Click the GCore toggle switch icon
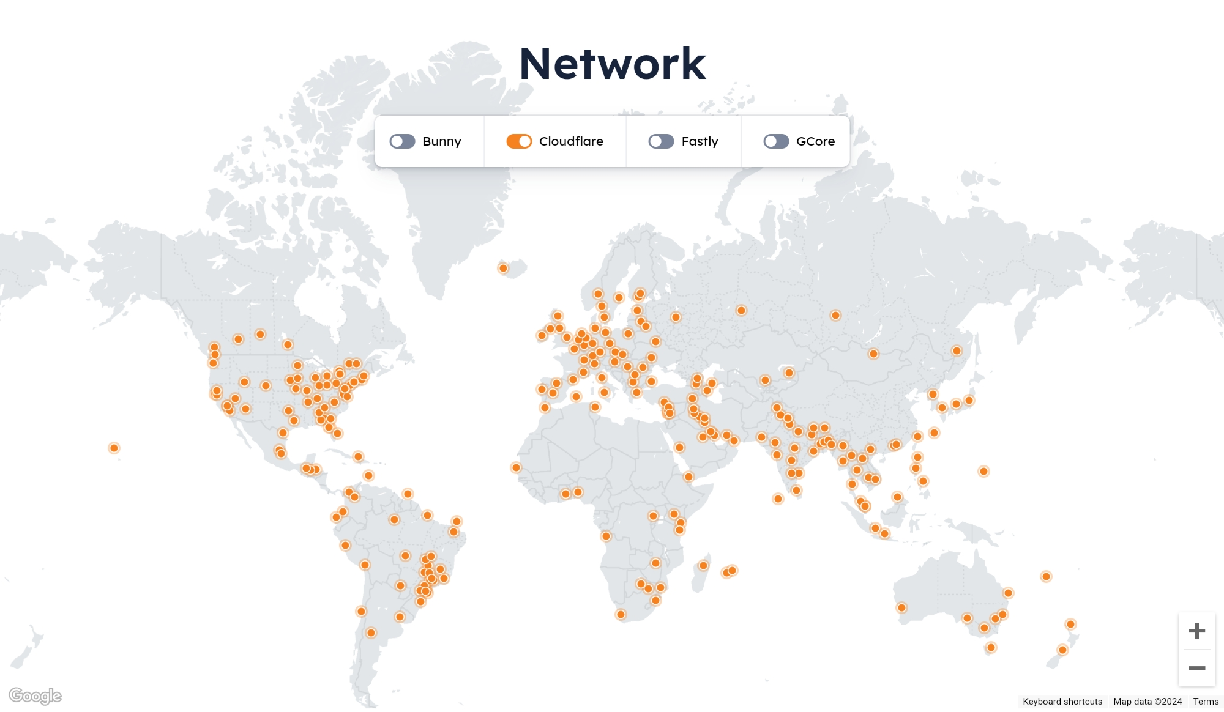Screen dimensions: 1224x712 click(773, 141)
